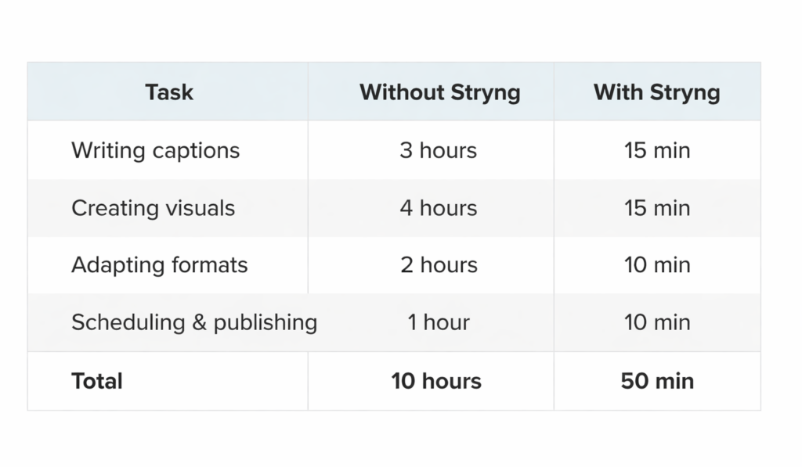802x467 pixels.
Task: Click the 4 hours cell
Action: (438, 208)
